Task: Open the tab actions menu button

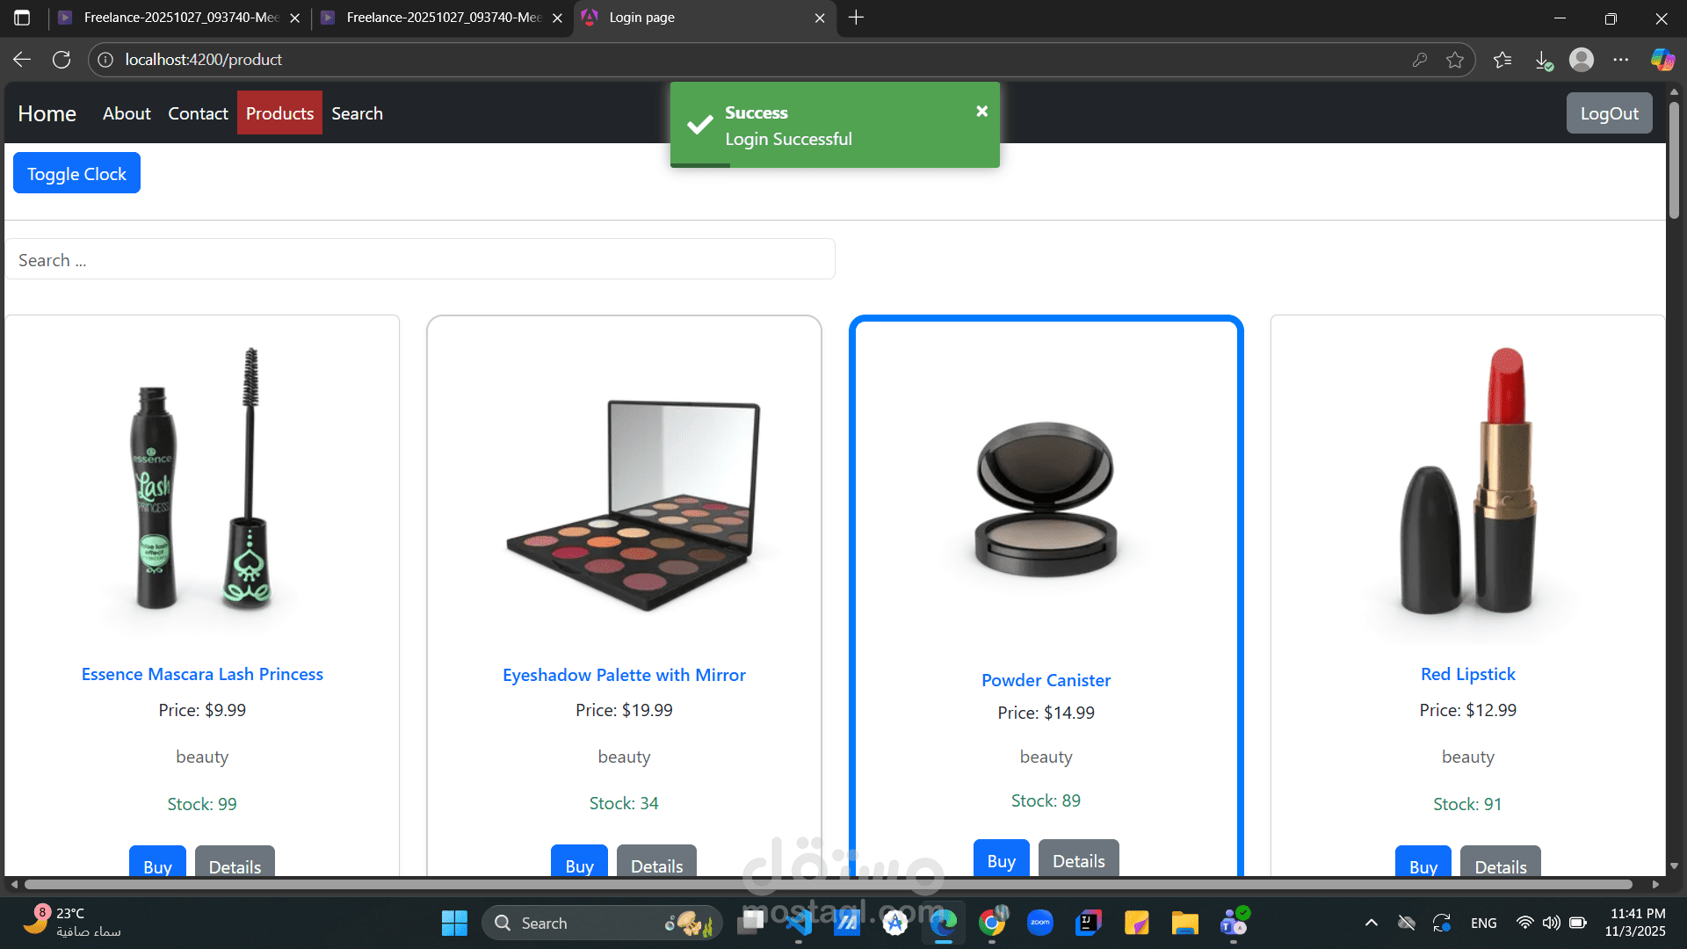Action: coord(22,18)
